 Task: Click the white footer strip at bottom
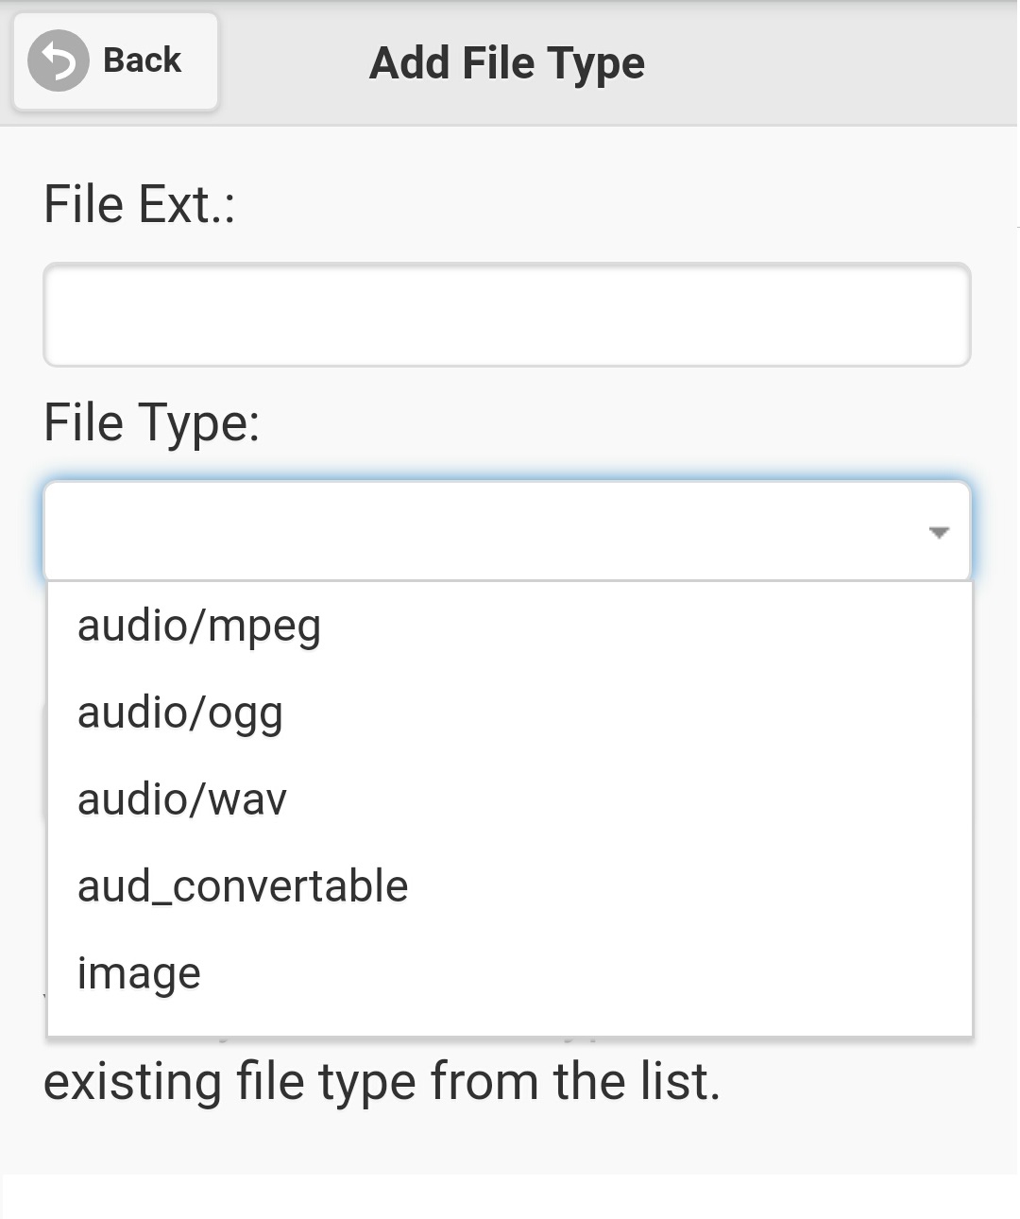click(510, 1196)
